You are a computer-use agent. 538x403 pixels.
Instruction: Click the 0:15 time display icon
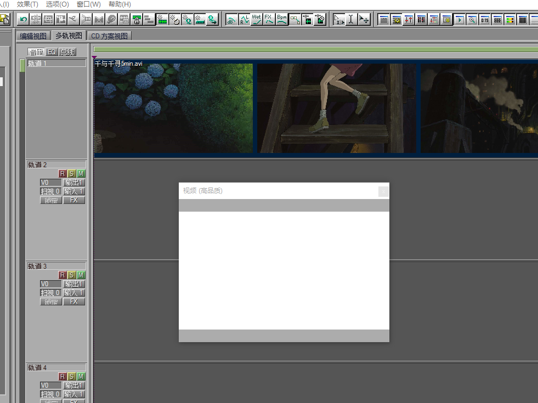(485, 20)
